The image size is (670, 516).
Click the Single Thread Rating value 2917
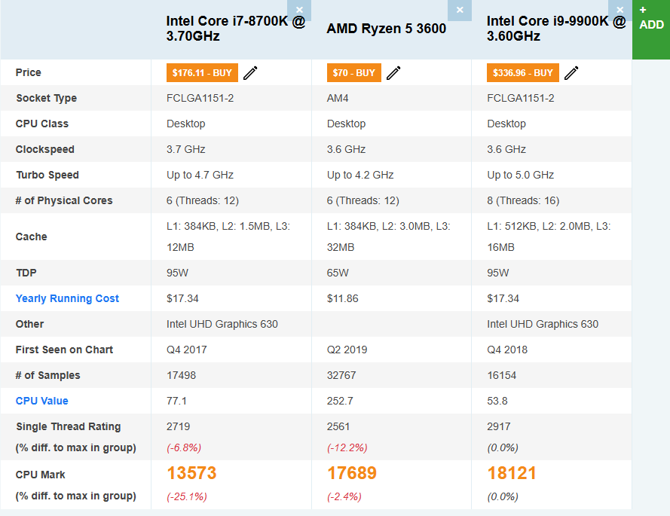pyautogui.click(x=499, y=426)
